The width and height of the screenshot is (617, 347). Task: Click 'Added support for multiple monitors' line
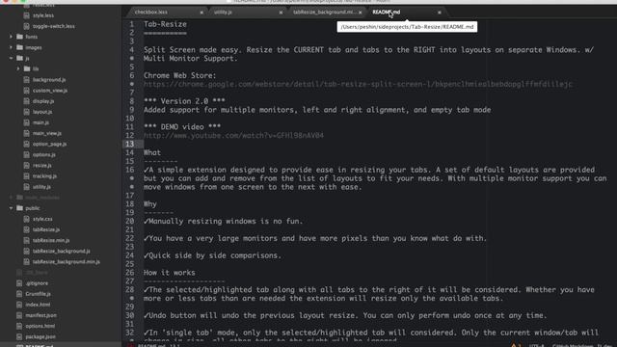tap(317, 110)
